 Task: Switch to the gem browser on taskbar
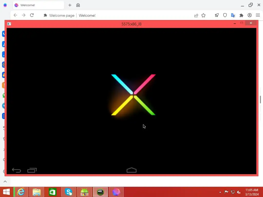pos(116,192)
